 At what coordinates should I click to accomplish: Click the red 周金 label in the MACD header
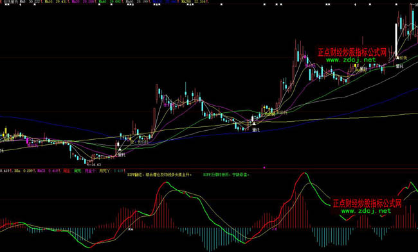click(67, 171)
